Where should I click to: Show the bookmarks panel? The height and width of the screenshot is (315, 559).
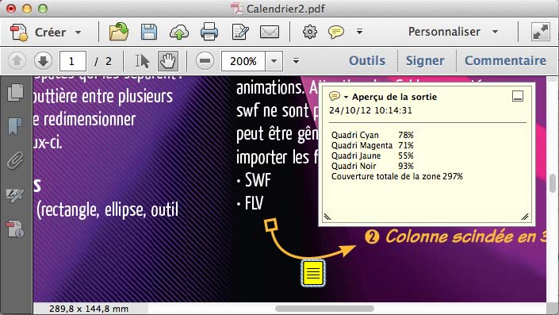pyautogui.click(x=14, y=127)
